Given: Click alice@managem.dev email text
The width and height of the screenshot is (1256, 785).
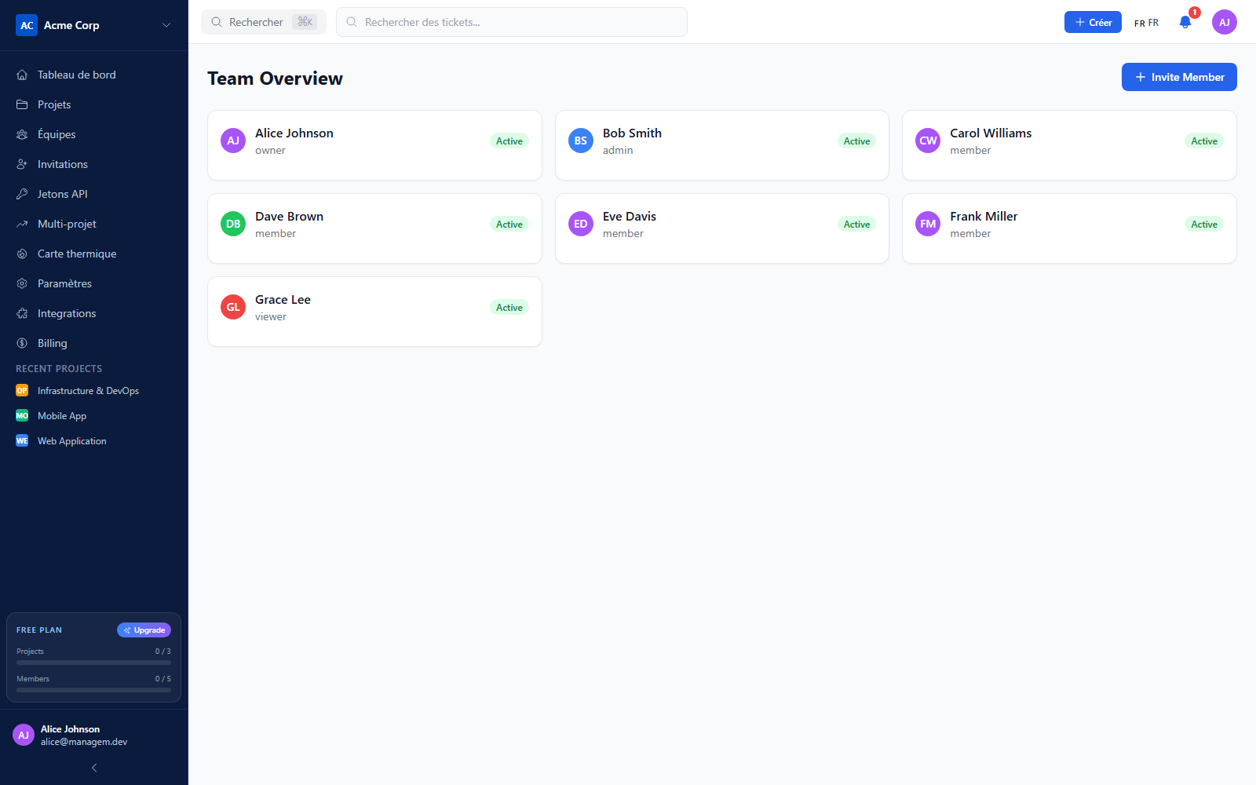Looking at the screenshot, I should (84, 742).
